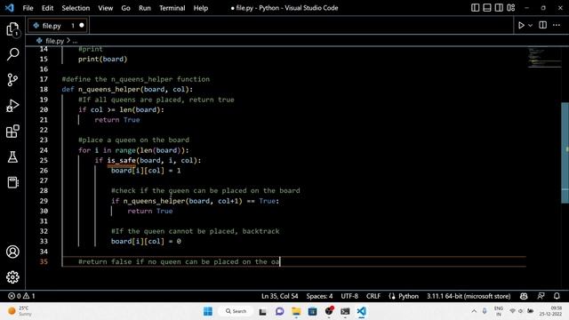This screenshot has width=569, height=320.
Task: Click the n_queens_helper function definition name
Action: [x=109, y=89]
